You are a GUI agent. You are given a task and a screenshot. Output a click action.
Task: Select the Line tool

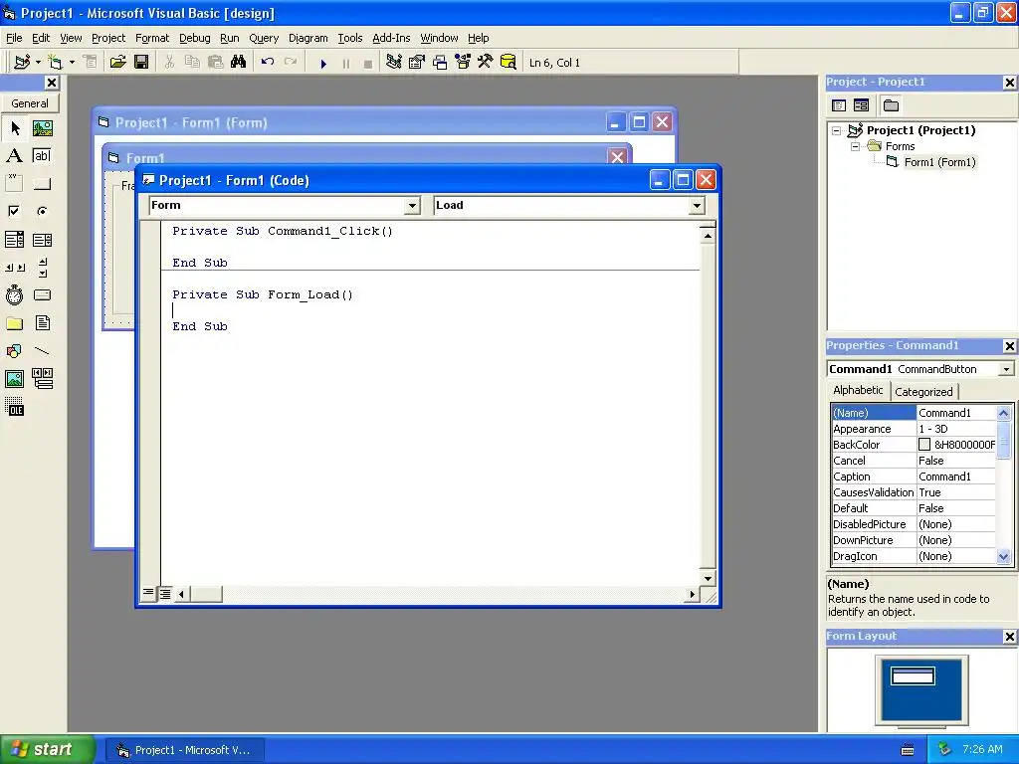coord(42,351)
